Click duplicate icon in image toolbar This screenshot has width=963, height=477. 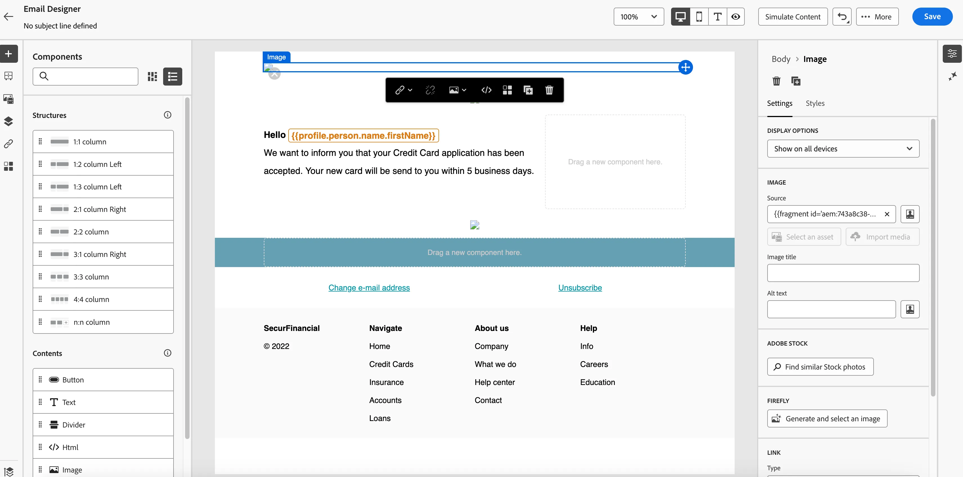pos(528,90)
